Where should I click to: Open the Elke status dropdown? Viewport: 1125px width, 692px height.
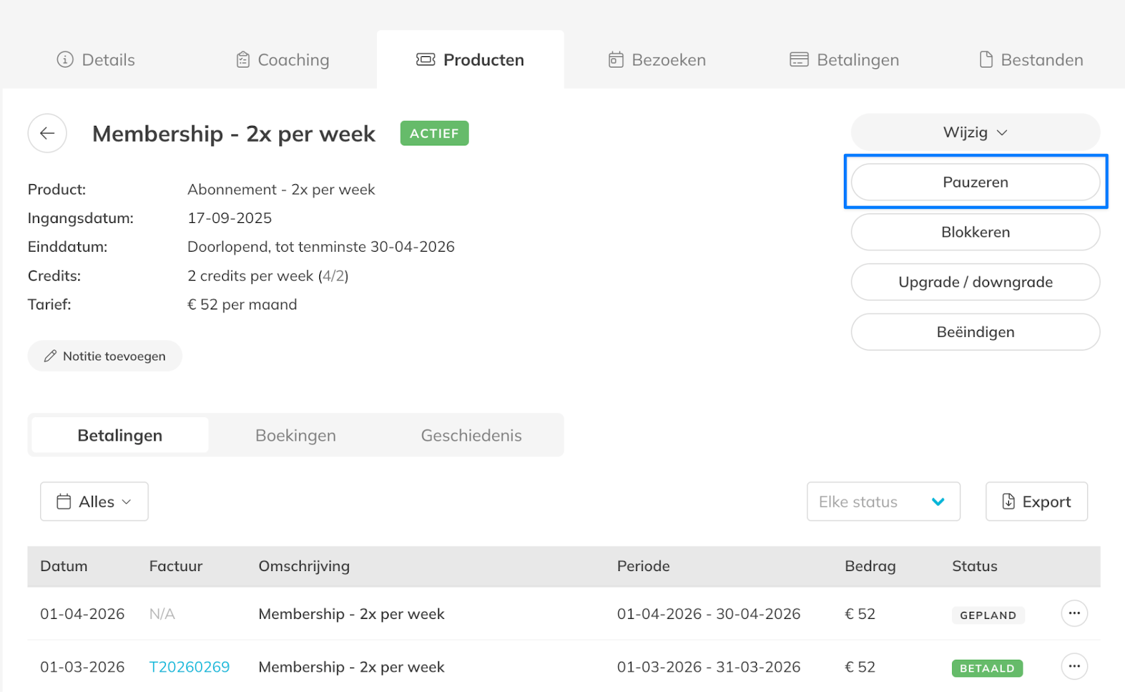(x=882, y=501)
